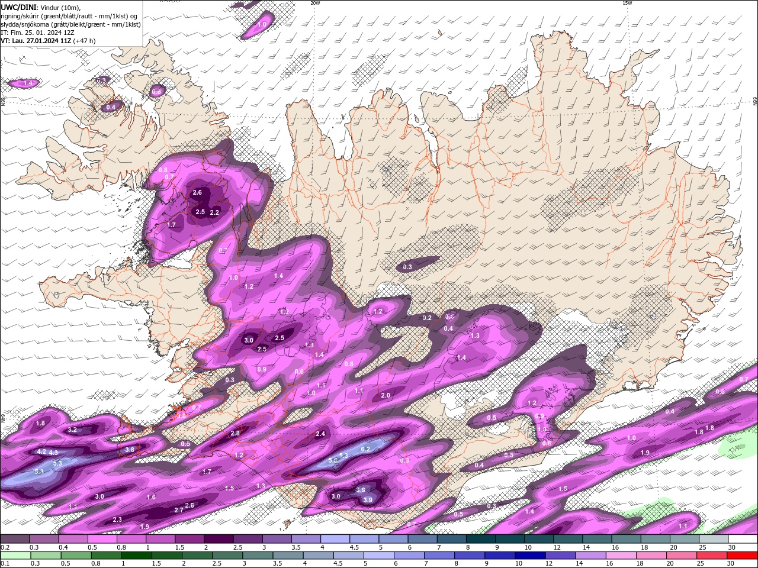Screen dimensions: 758x568
Task: Click the 4.3 precipitation value on the map
Action: click(53, 453)
